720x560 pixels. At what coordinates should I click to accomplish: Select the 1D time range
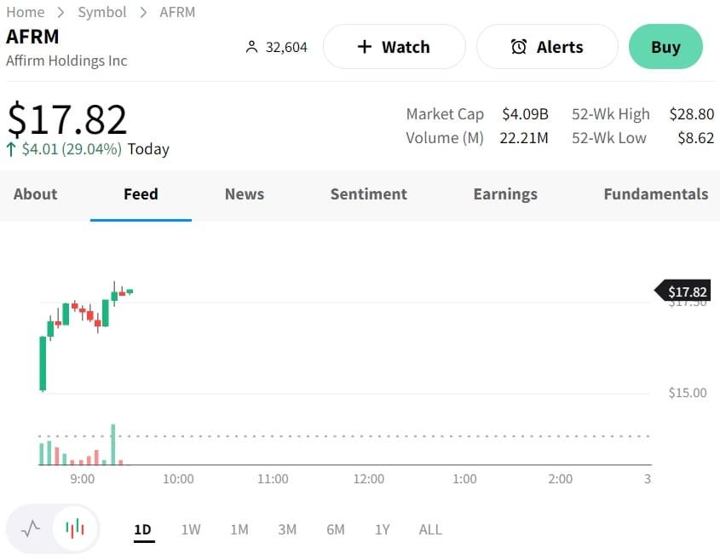(x=142, y=529)
